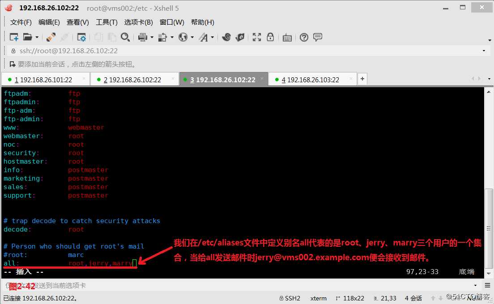Open the 选项卡(B) menu
Viewport: 494px width, 304px height.
[x=138, y=22]
